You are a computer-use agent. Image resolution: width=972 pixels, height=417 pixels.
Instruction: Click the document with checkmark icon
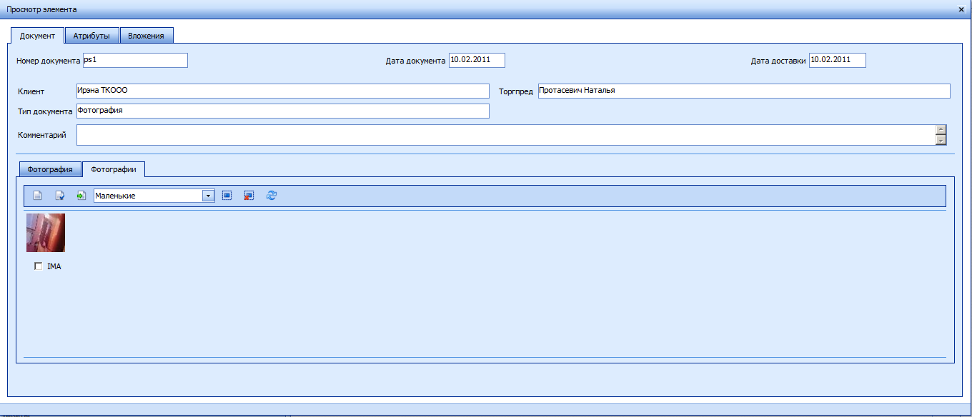pyautogui.click(x=60, y=196)
